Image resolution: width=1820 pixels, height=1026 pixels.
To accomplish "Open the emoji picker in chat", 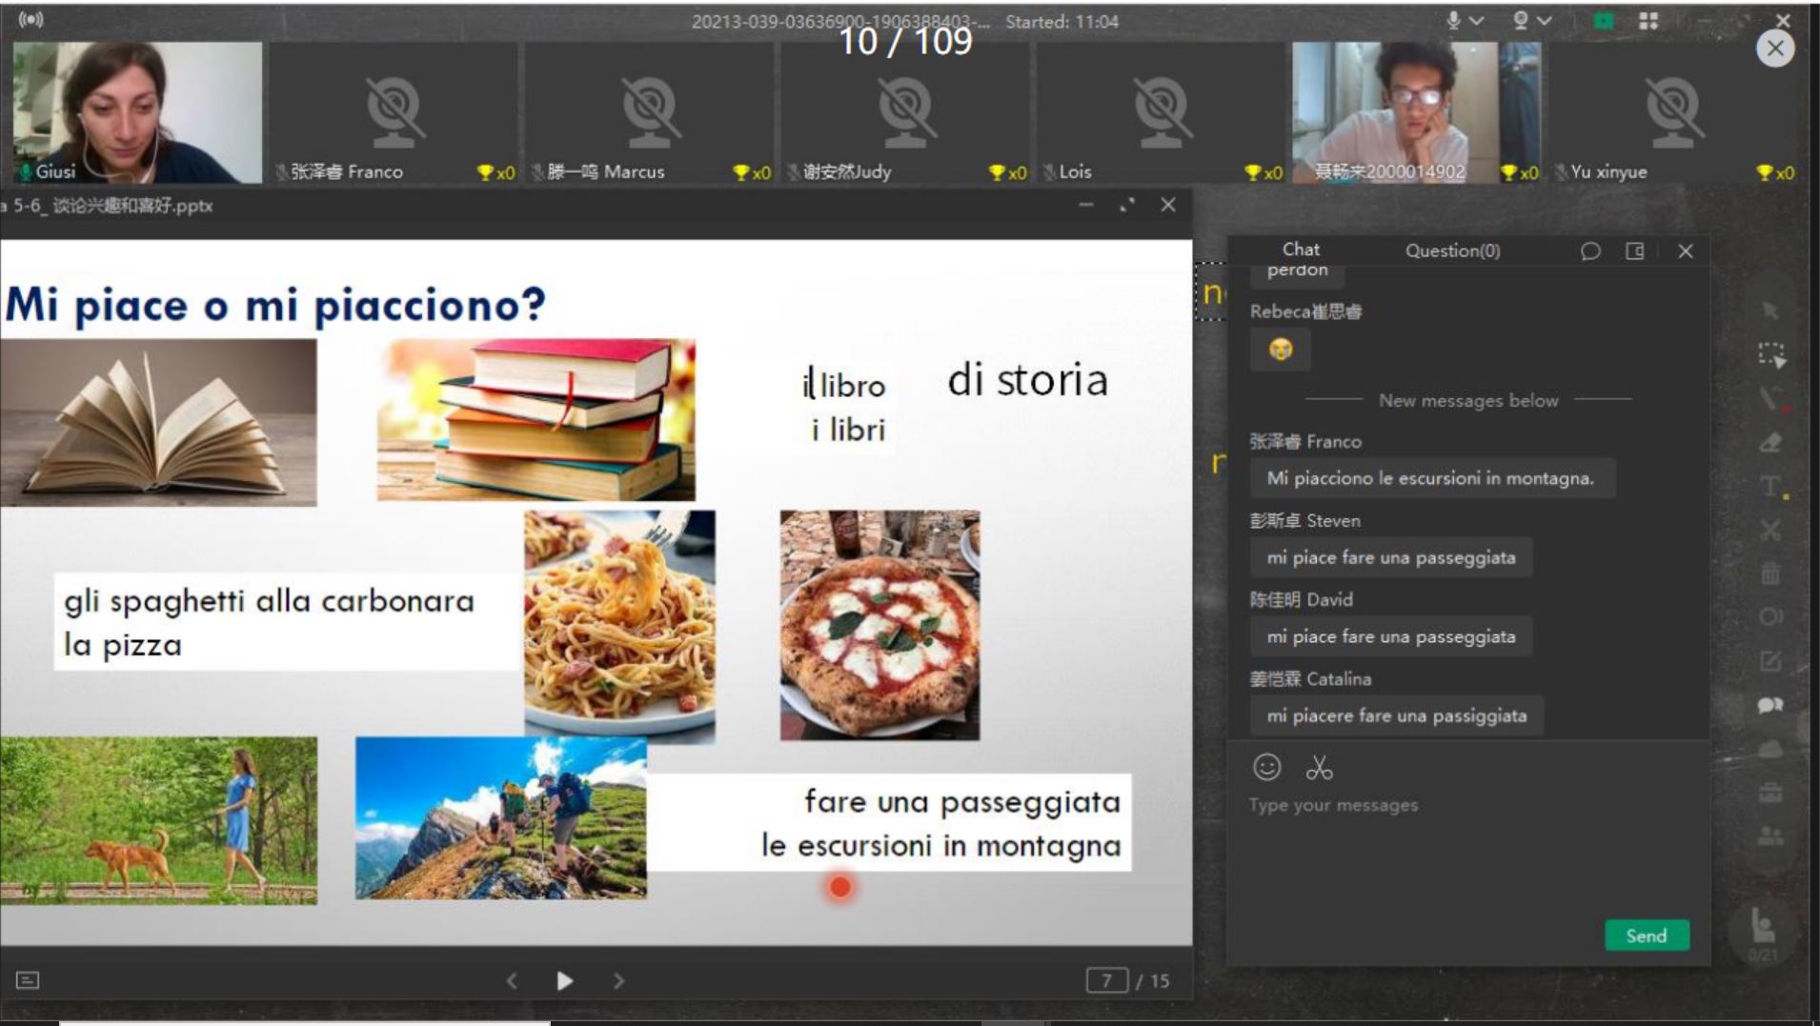I will pos(1266,767).
